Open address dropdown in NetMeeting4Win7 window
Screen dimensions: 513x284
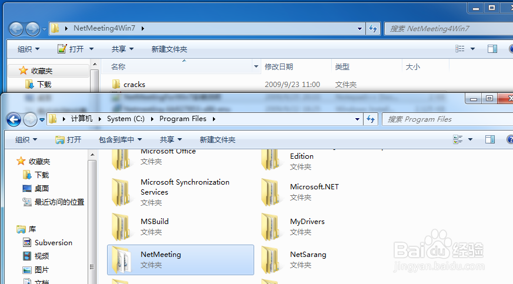359,29
